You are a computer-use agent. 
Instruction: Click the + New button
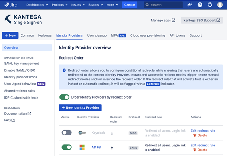coord(10,35)
